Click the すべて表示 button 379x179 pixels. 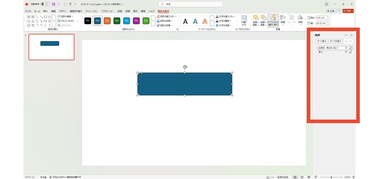[321, 41]
